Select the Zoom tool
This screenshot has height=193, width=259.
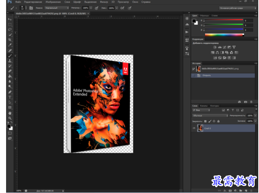coord(10,118)
